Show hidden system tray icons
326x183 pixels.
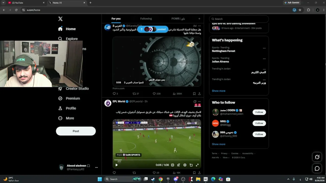point(288,179)
